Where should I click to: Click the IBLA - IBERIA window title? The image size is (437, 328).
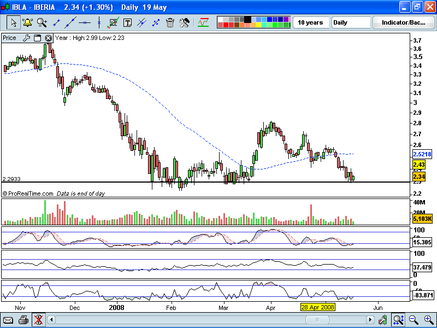[x=33, y=7]
